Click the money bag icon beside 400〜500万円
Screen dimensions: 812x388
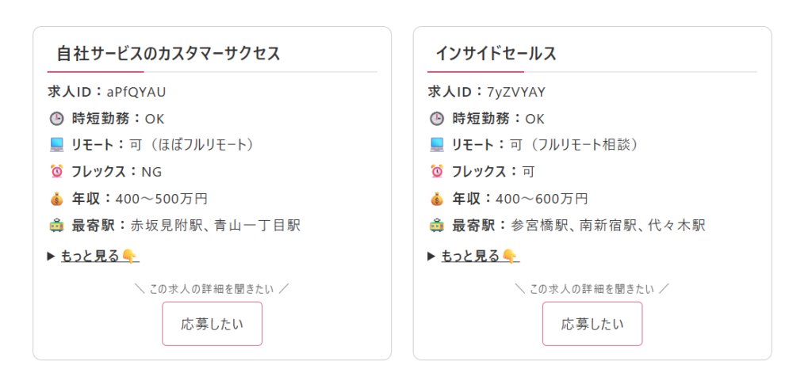[x=56, y=198]
